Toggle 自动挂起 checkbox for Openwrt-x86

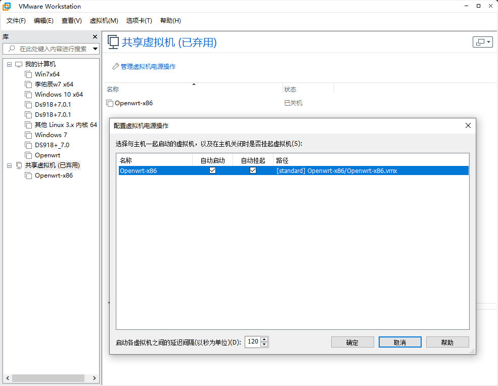coord(253,170)
